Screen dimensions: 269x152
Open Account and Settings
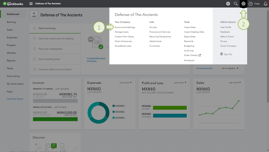tap(125, 27)
